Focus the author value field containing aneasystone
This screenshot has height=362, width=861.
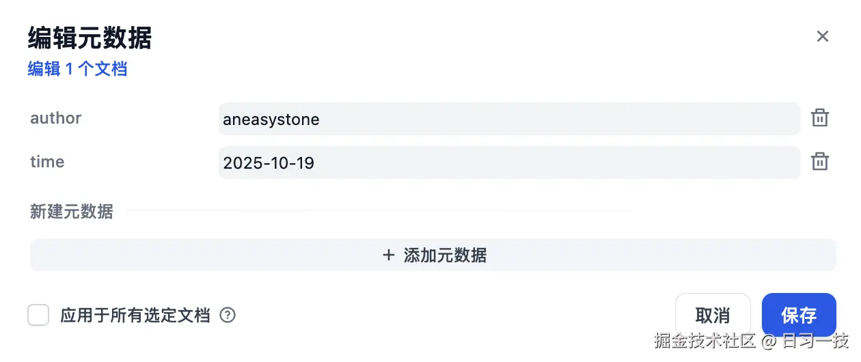(x=508, y=120)
